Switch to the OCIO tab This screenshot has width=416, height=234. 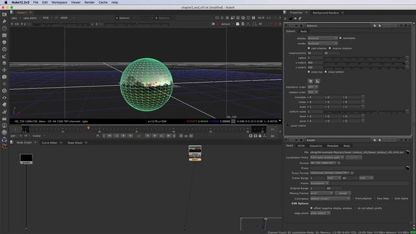[x=301, y=146]
